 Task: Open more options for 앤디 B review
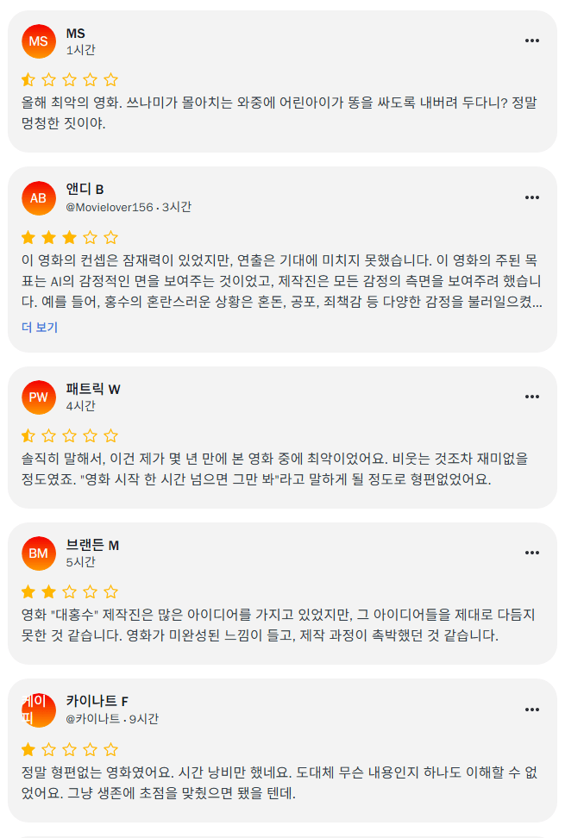532,197
